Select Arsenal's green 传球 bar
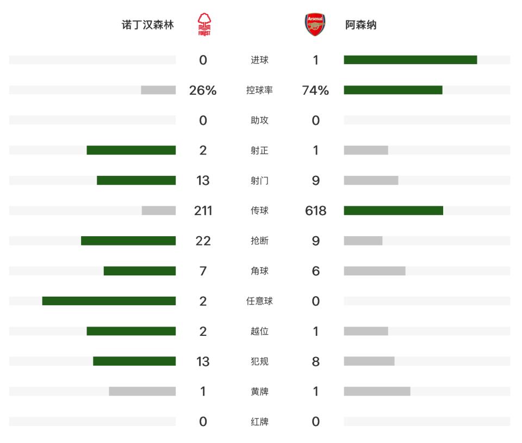522x443 pixels. (393, 211)
